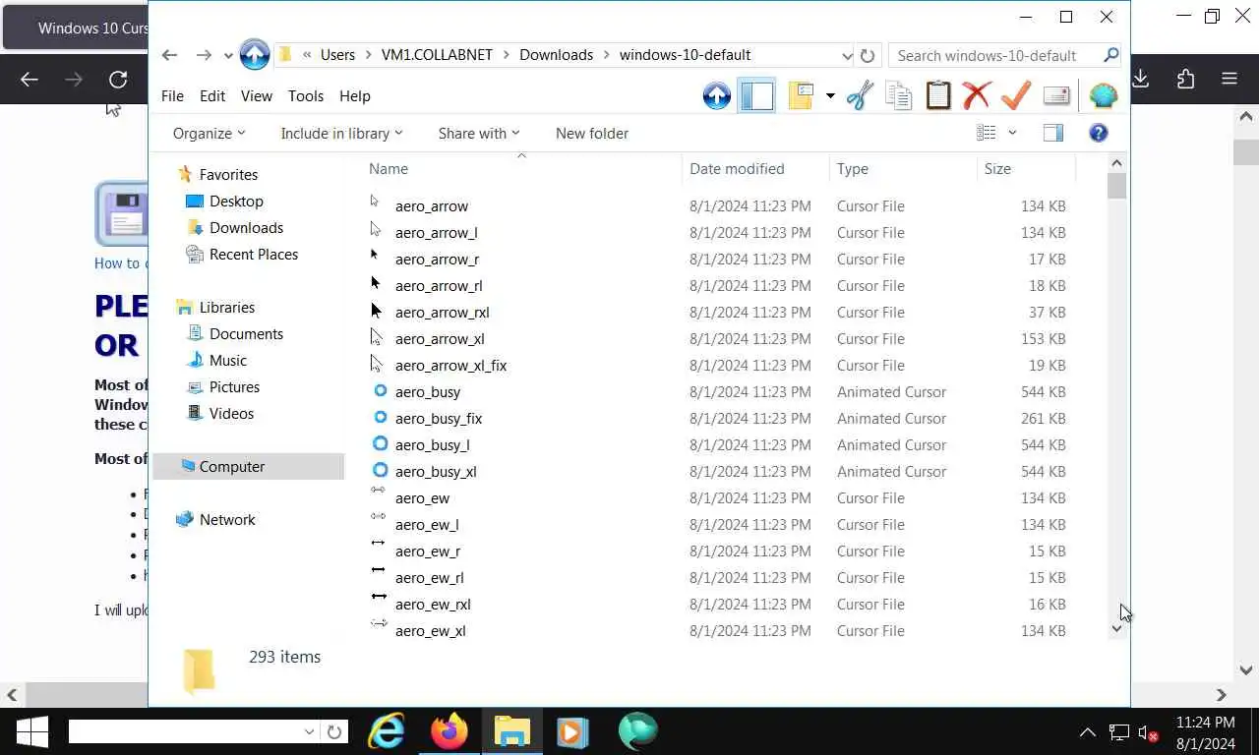1259x755 pixels.
Task: Go back in Explorer with Back arrow
Action: 169,55
